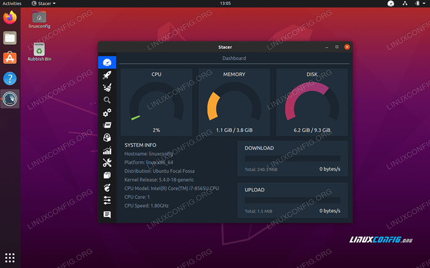Open Settings sliders icon in sidebar
Viewport: 430px width, 268px height.
[x=107, y=201]
